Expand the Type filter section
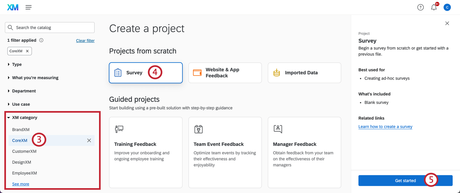 [x=17, y=64]
